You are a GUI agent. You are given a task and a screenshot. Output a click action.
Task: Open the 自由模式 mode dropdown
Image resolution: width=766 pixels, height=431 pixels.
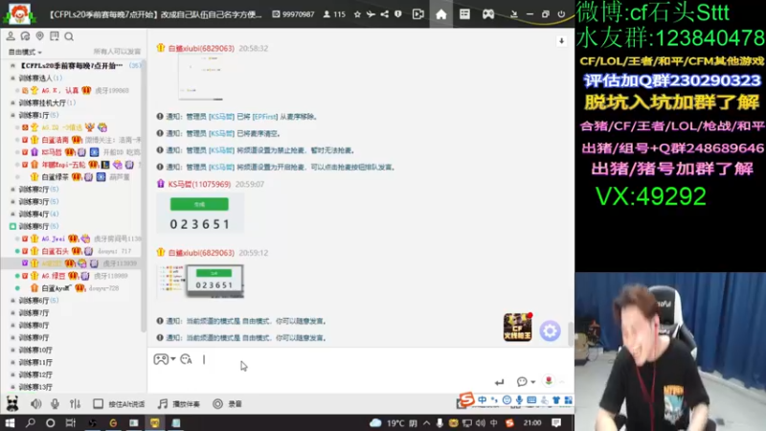[x=25, y=52]
